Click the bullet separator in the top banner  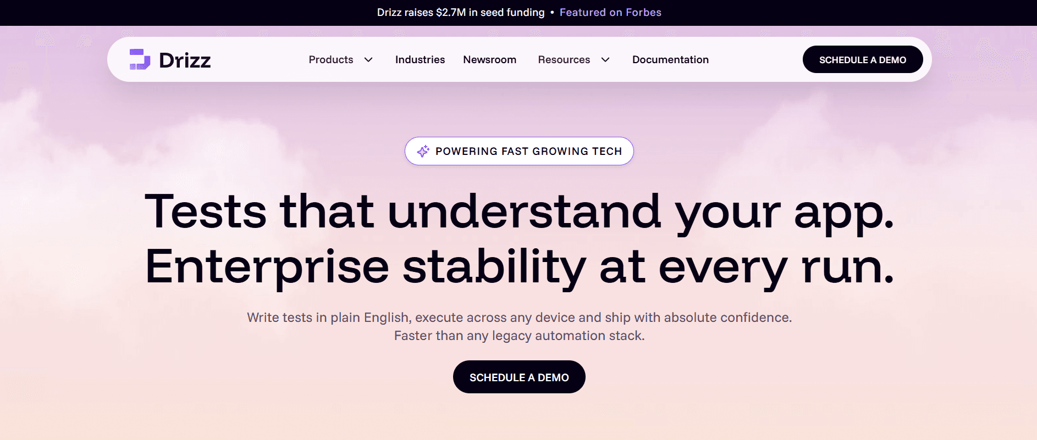[552, 13]
